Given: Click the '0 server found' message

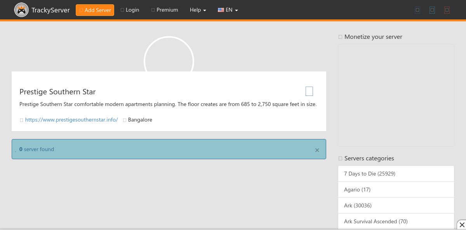Looking at the screenshot, I should tap(37, 149).
